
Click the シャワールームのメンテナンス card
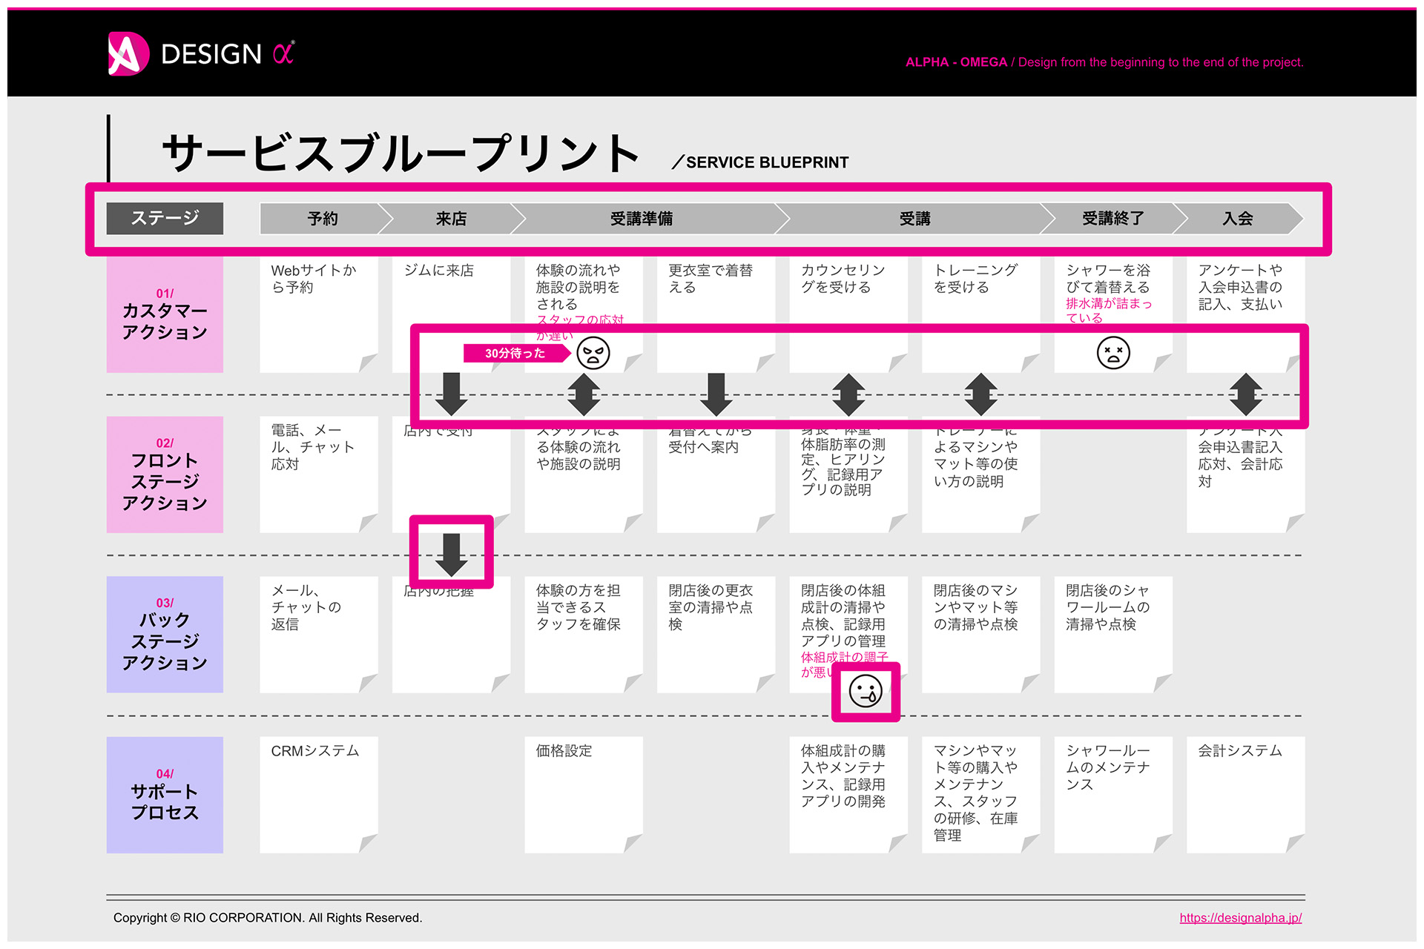[1113, 795]
